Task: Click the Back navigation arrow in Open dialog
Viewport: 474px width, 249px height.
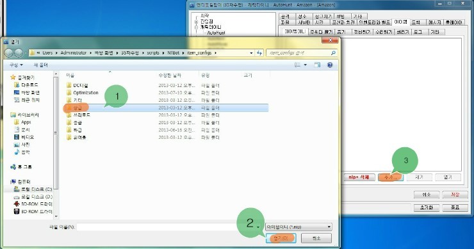Action: point(9,53)
